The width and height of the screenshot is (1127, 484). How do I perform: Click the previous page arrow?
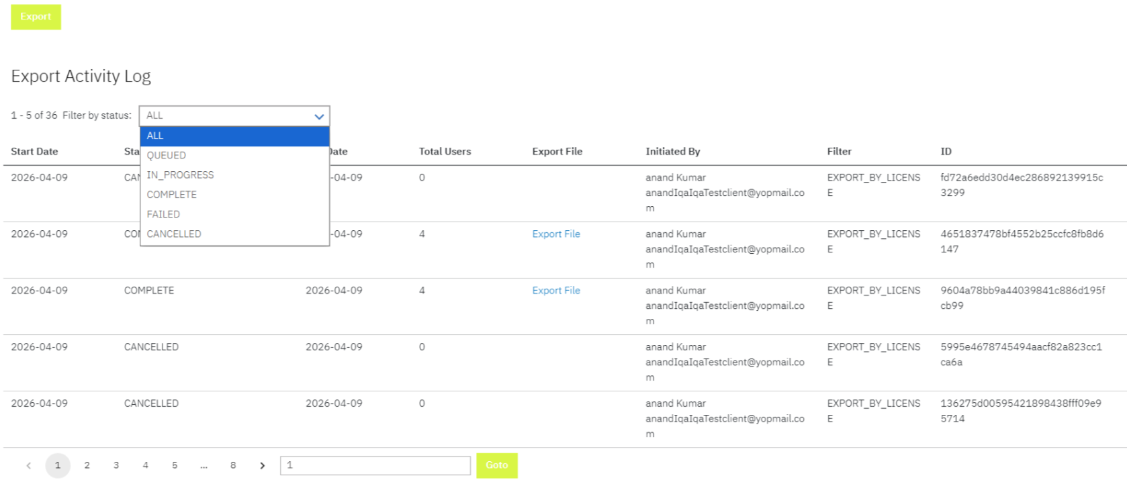click(28, 465)
